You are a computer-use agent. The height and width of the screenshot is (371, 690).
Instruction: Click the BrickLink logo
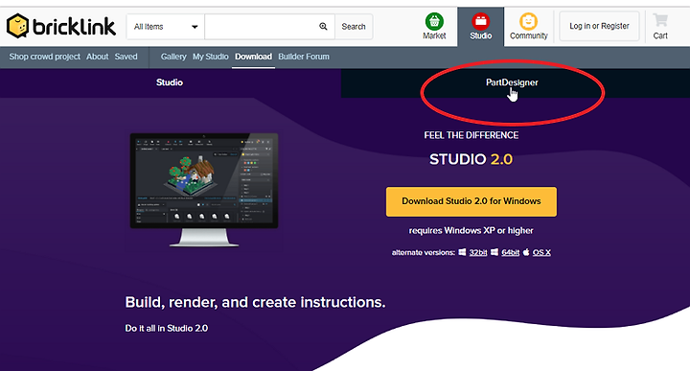pyautogui.click(x=61, y=27)
